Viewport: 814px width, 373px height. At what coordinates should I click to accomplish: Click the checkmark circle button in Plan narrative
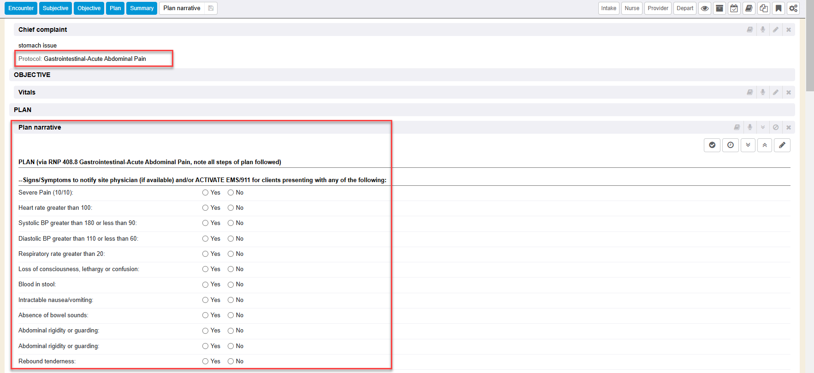712,145
